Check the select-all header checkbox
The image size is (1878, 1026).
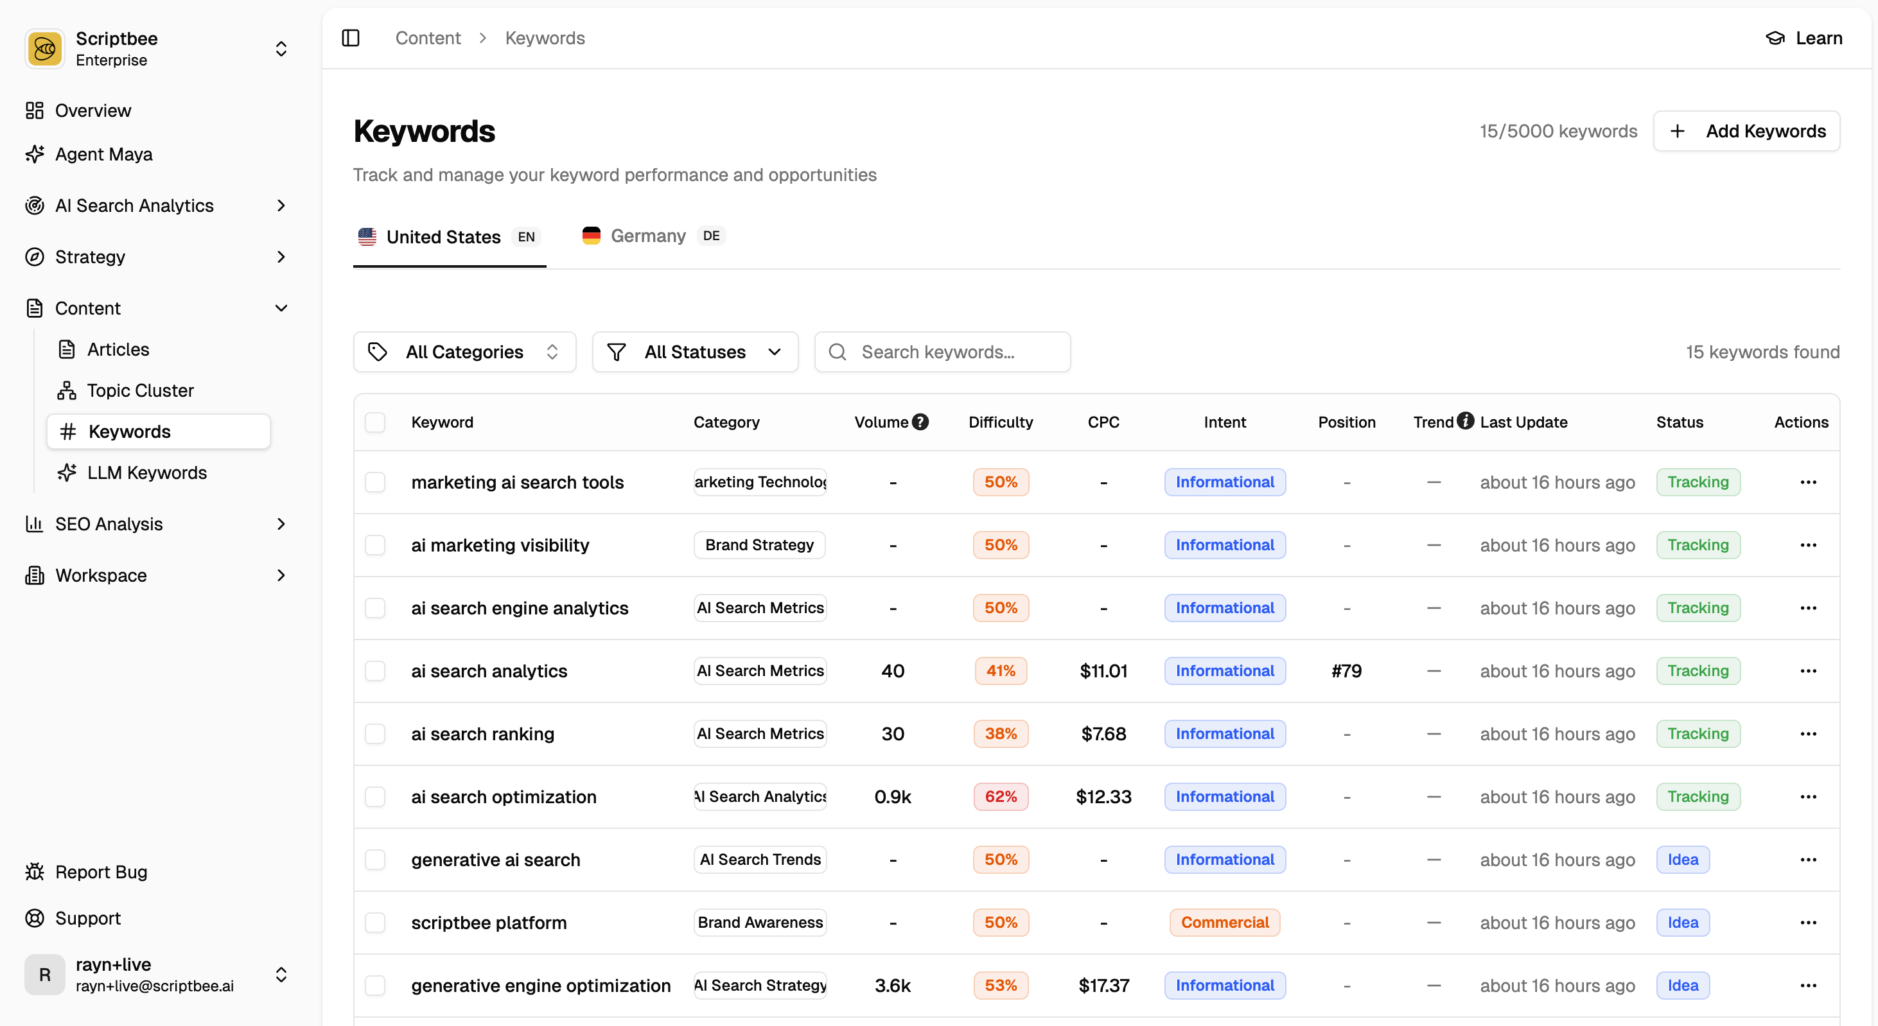coord(374,422)
